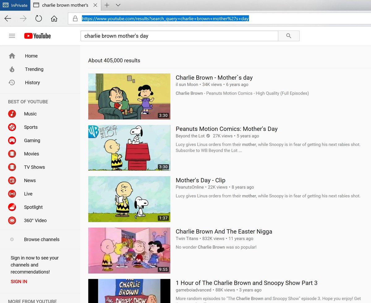Click the TV Shows icon

[12, 167]
